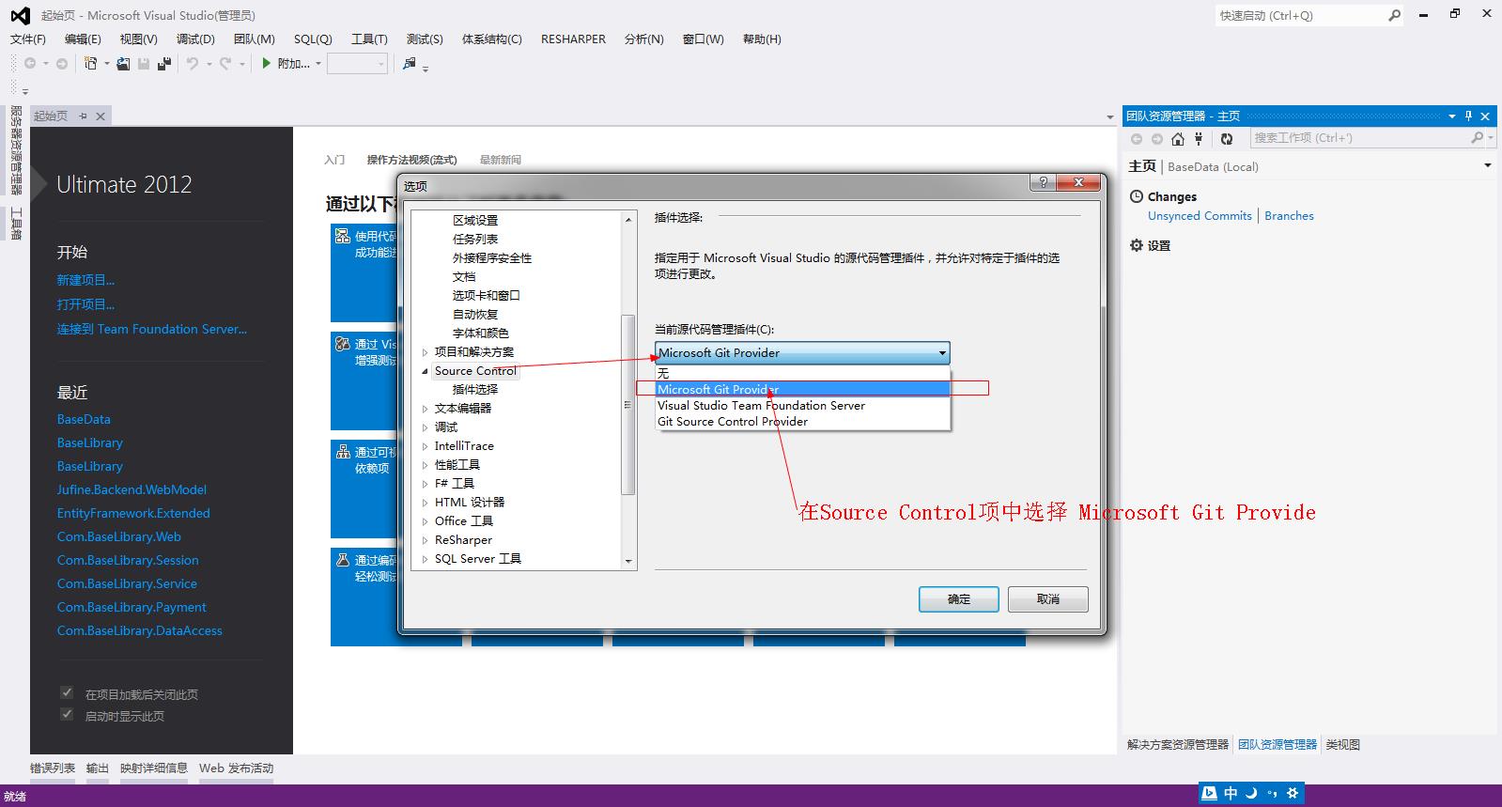Expand the IntelliTrace tree node
This screenshot has width=1502, height=807.
coord(425,446)
